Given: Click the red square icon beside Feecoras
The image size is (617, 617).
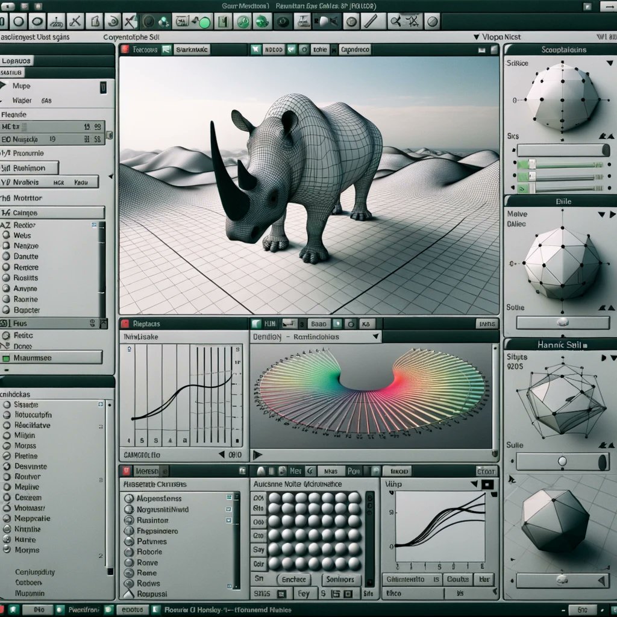Looking at the screenshot, I should [125, 49].
